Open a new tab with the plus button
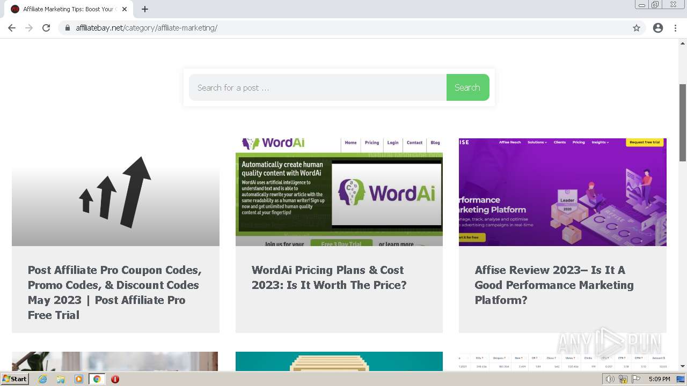687x386 pixels. [145, 9]
